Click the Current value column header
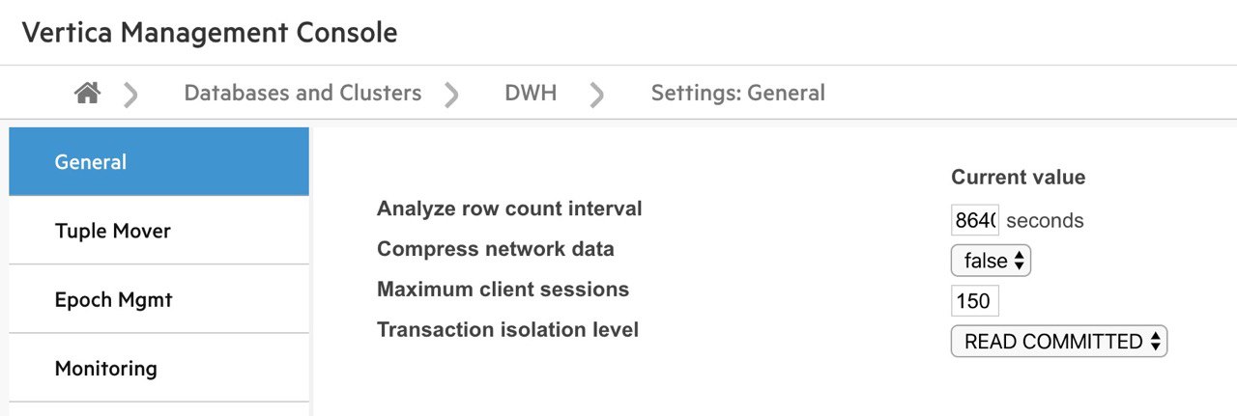 tap(1018, 178)
